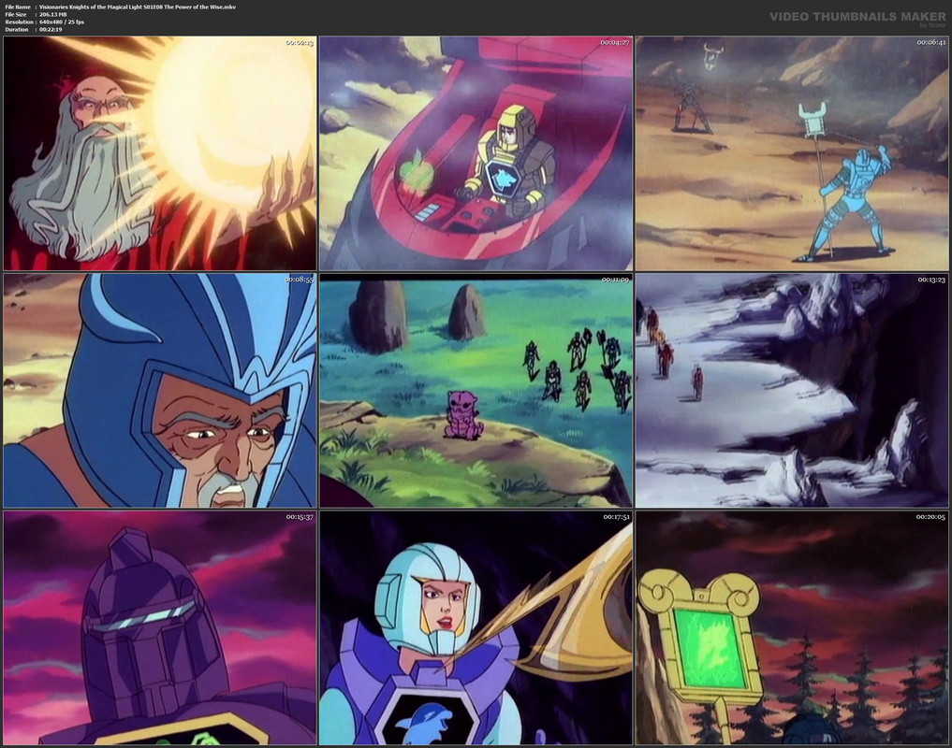Image resolution: width=952 pixels, height=748 pixels.
Task: Click the Duration label in the header
Action: [x=17, y=29]
